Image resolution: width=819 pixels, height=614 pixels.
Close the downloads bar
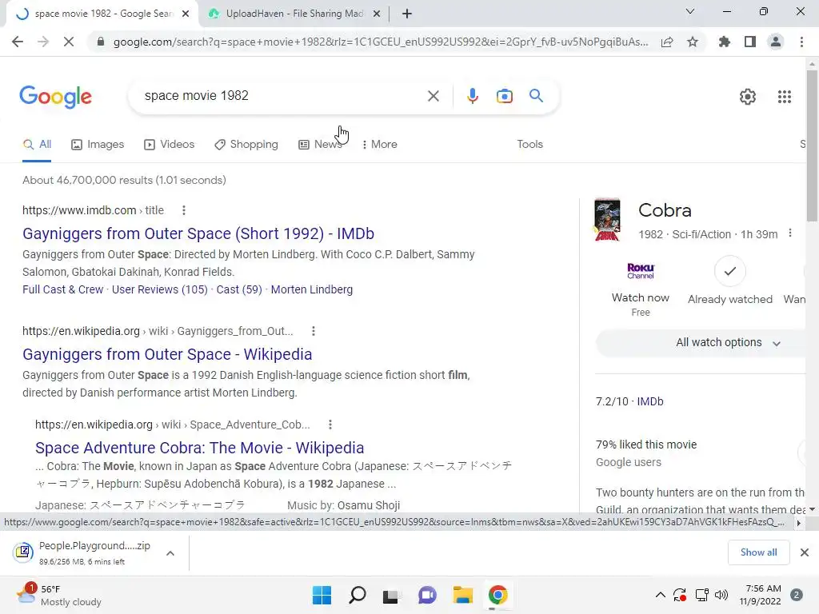click(x=805, y=552)
